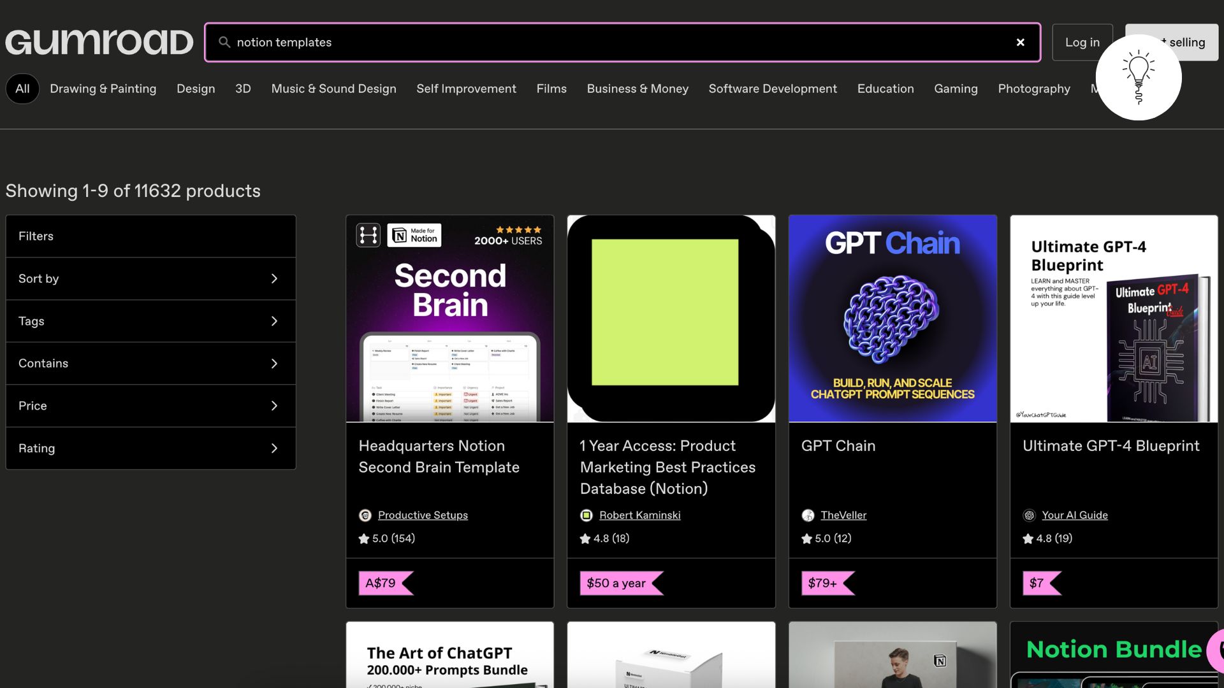Open the Second Brain product thumbnail

pos(449,319)
